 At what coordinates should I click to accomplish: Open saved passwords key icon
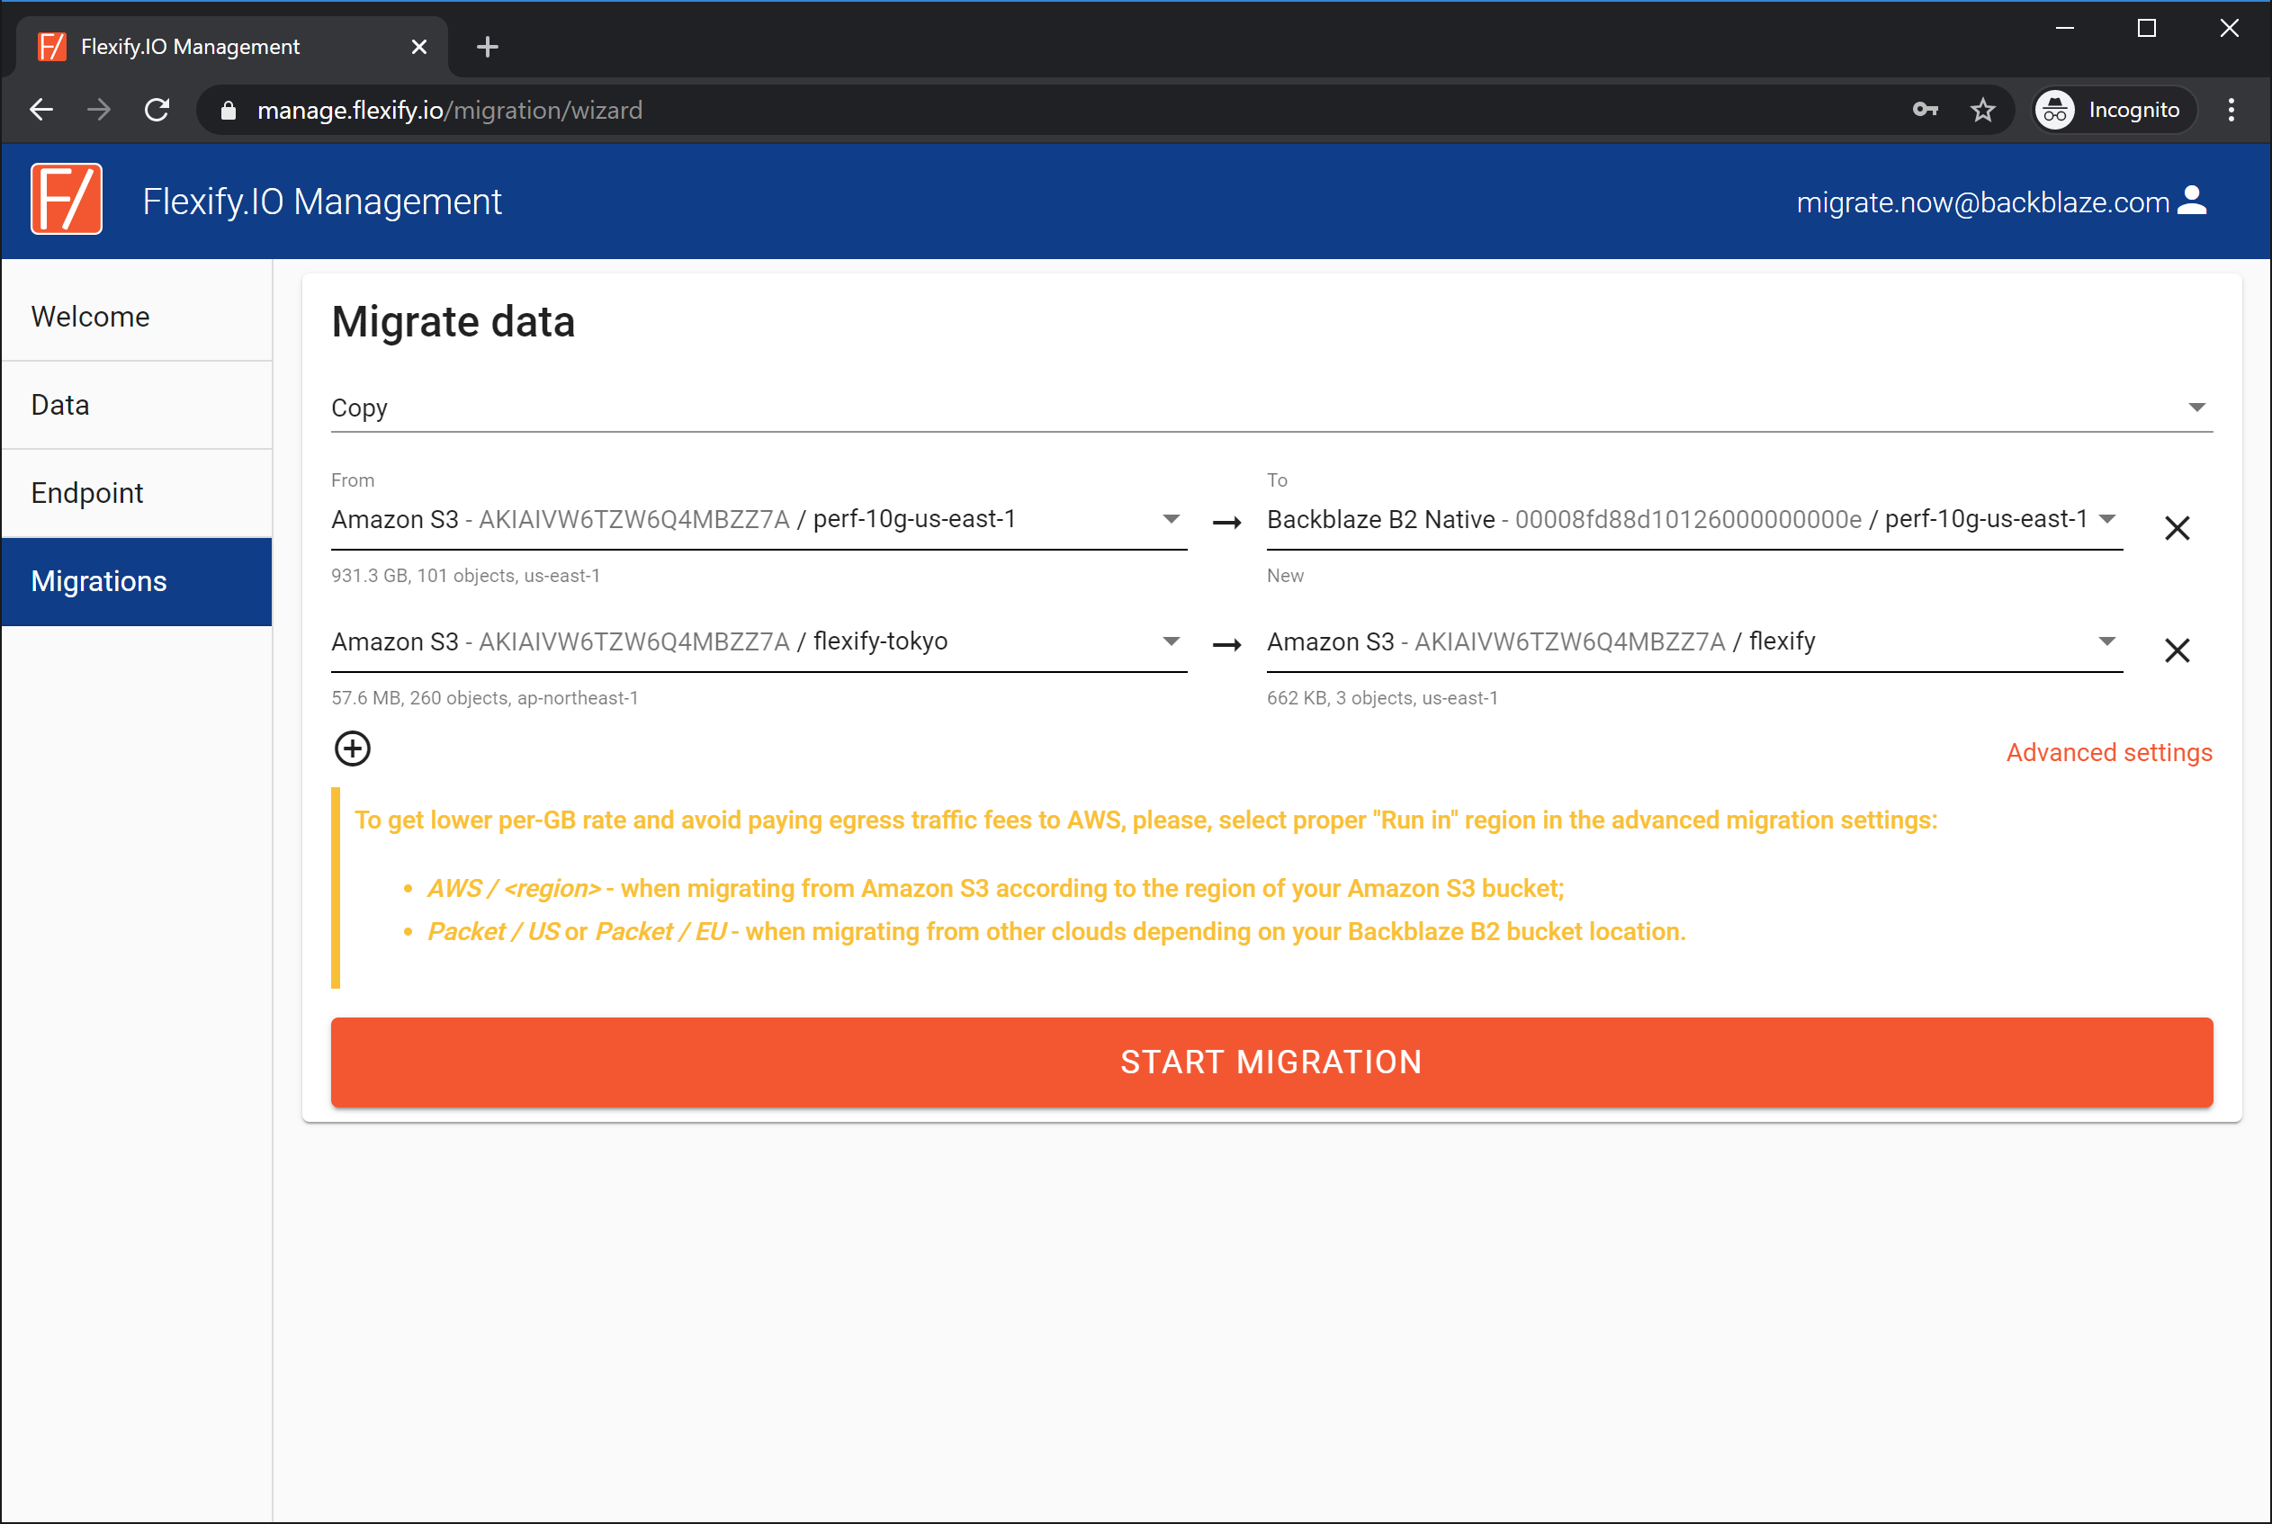[1925, 110]
